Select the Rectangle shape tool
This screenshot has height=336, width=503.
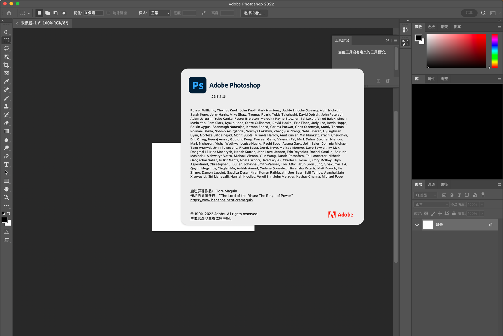pos(6,181)
